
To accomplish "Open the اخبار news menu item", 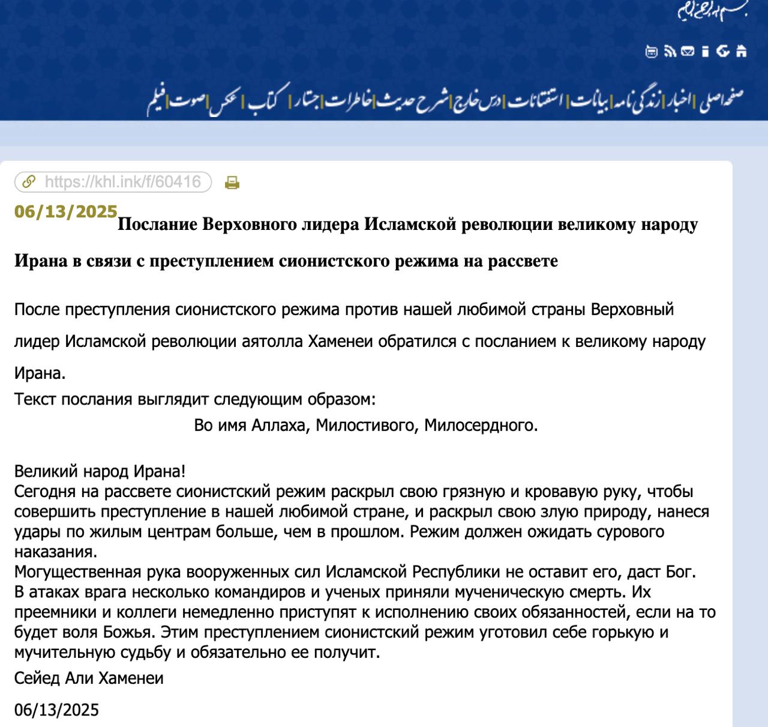I will pos(678,100).
